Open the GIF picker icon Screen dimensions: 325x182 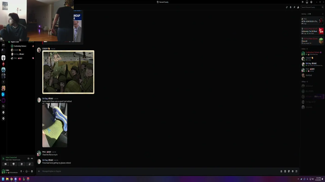285,171
